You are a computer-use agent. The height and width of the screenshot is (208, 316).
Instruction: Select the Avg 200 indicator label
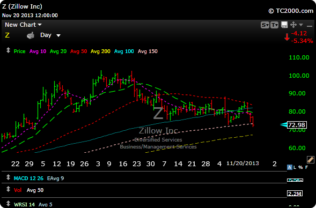click(x=100, y=51)
